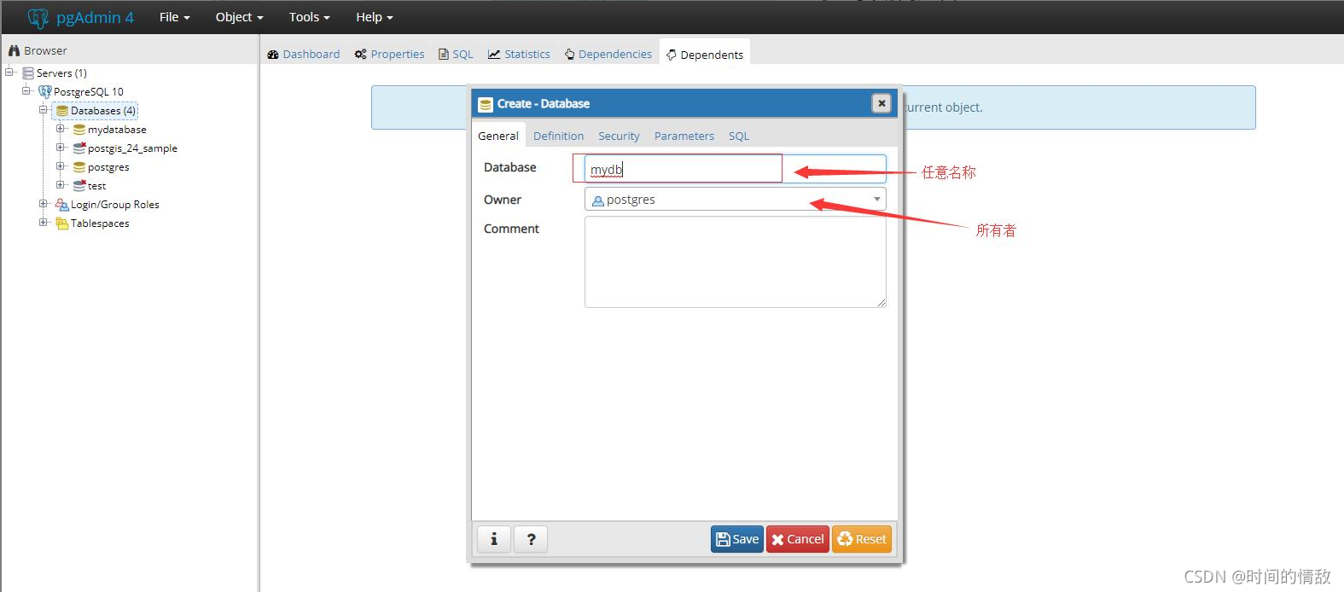Click the disconnected postgis_24_sample icon

79,148
